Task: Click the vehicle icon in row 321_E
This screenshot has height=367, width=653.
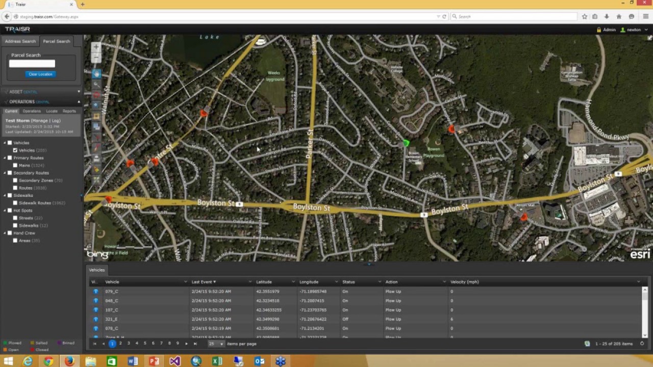Action: [x=95, y=319]
